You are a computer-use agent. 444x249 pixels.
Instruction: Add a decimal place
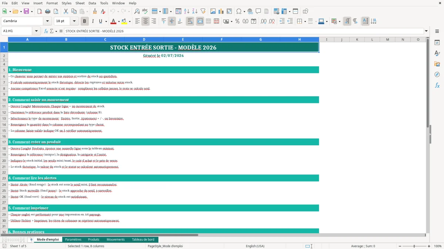click(x=263, y=21)
